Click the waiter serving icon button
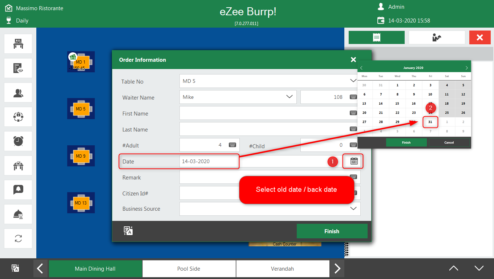The image size is (494, 279). (437, 37)
